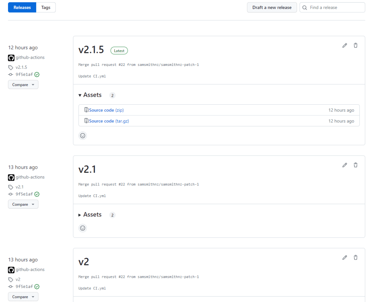This screenshot has height=302, width=371.
Task: Click the Find a release search field
Action: pyautogui.click(x=332, y=8)
